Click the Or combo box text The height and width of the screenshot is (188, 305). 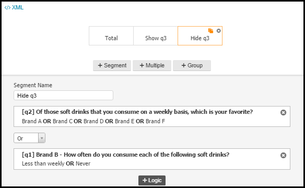(26, 138)
